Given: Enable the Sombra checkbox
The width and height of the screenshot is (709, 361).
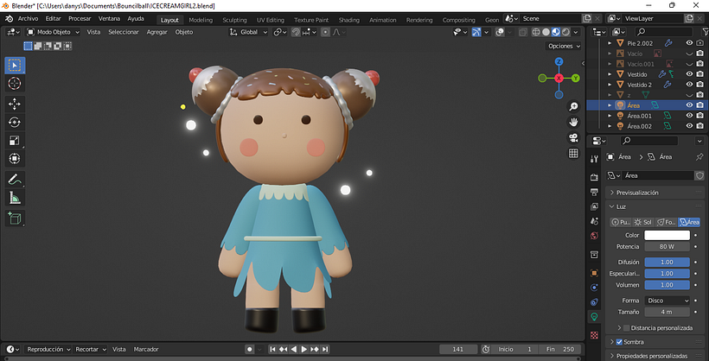Looking at the screenshot, I should point(619,342).
